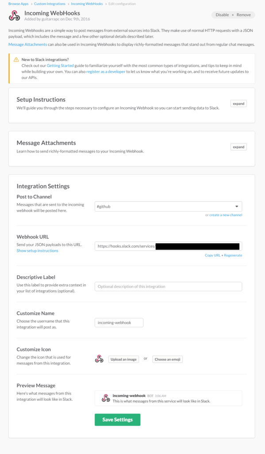Viewport: 265px width, 454px height.
Task: Click the Incoming WebHooks logo icon in header
Action: 14,16
